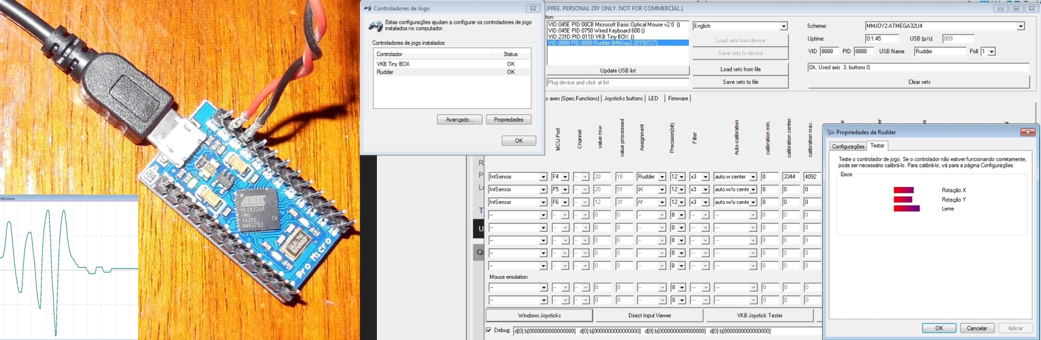The height and width of the screenshot is (340, 1041).
Task: Open the Y axis assignment dropdown
Action: pyautogui.click(x=662, y=202)
